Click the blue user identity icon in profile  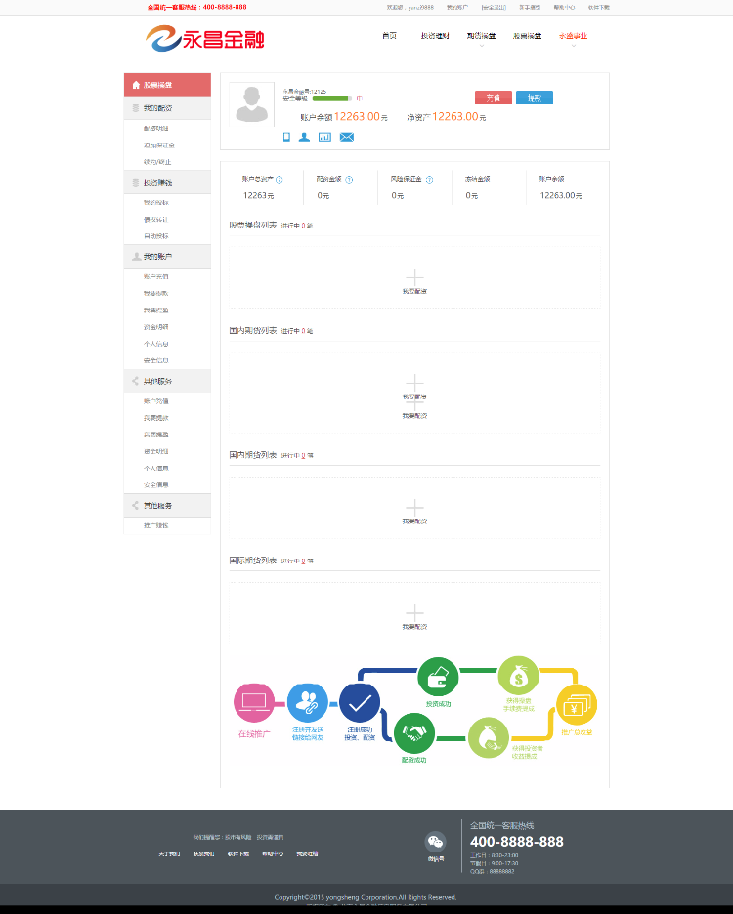[x=304, y=137]
